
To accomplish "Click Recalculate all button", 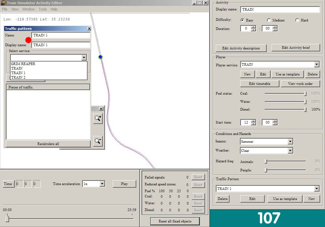I will pyautogui.click(x=48, y=144).
